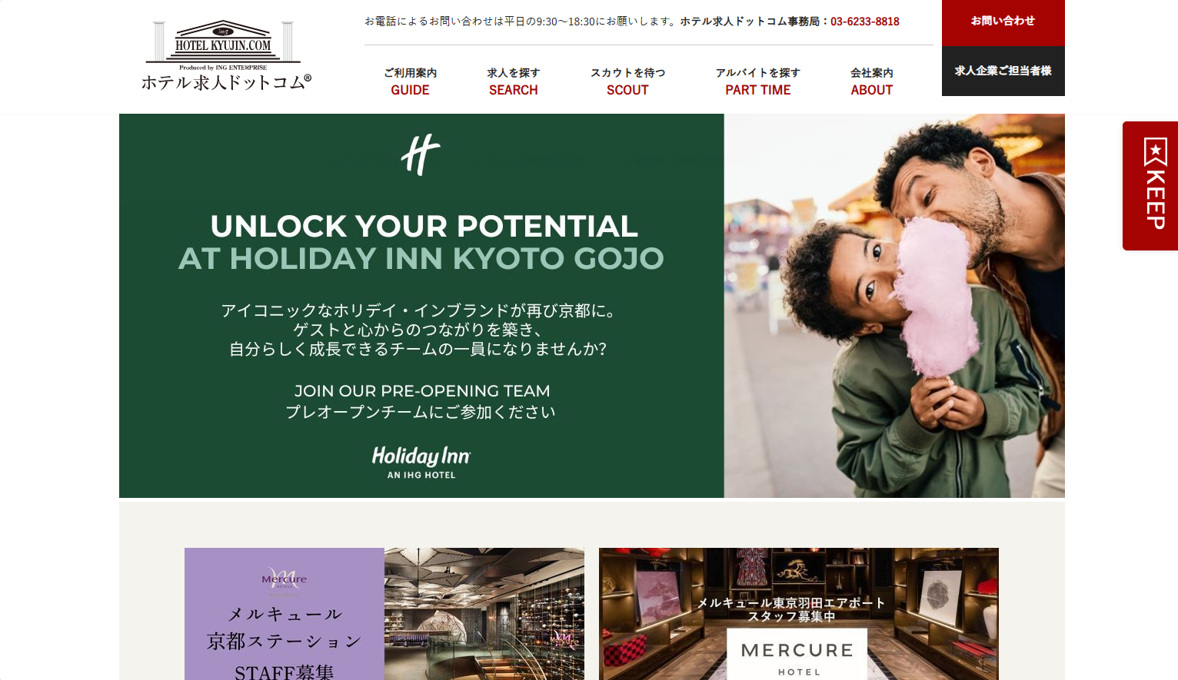Click the 求人企業ご担当者様 button

pos(1003,71)
